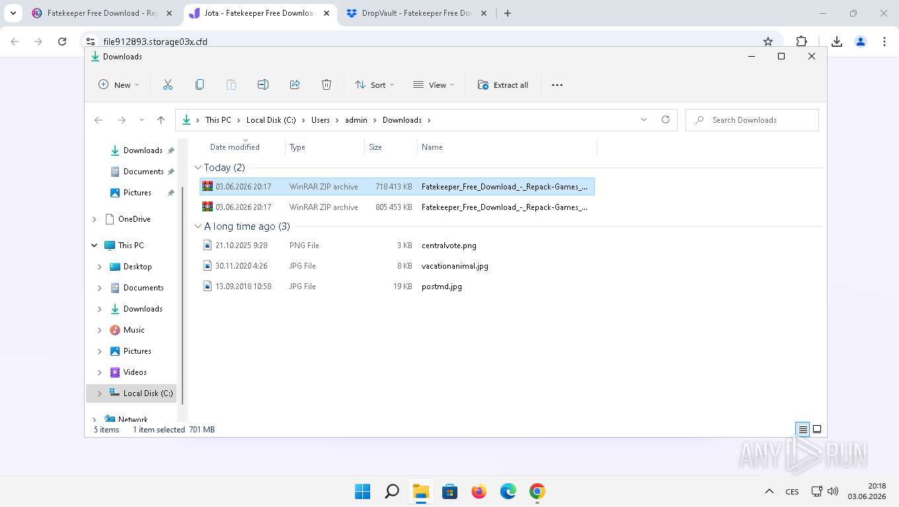Collapse This PC tree node

pos(94,246)
